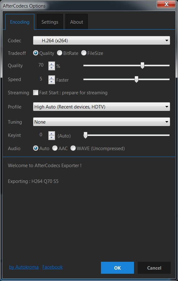Confirm with the OK button

pyautogui.click(x=117, y=268)
